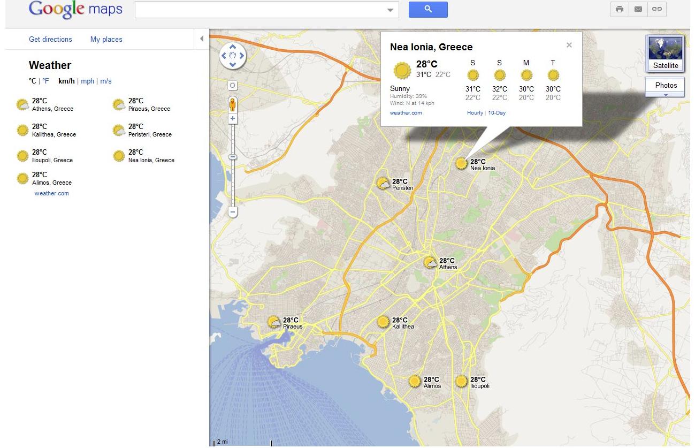Close the Nea Ionia weather popup
The image size is (695, 448).
(x=569, y=45)
